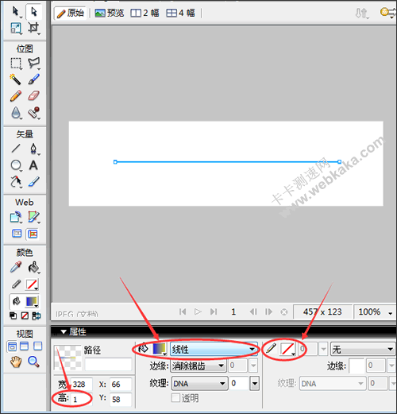Expand the 消除锯齿 edge dropdown
This screenshot has height=414, width=397.
(198, 366)
